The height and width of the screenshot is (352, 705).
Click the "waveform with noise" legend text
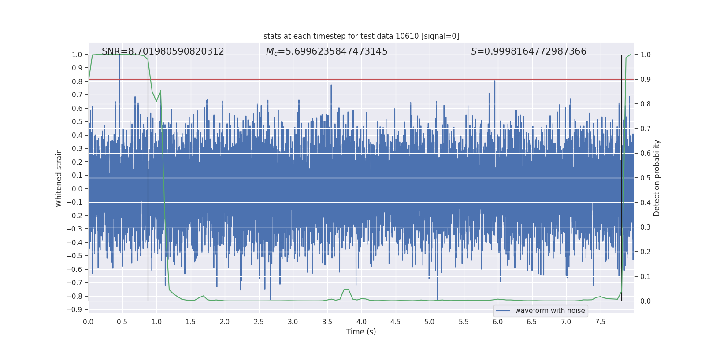pos(549,311)
